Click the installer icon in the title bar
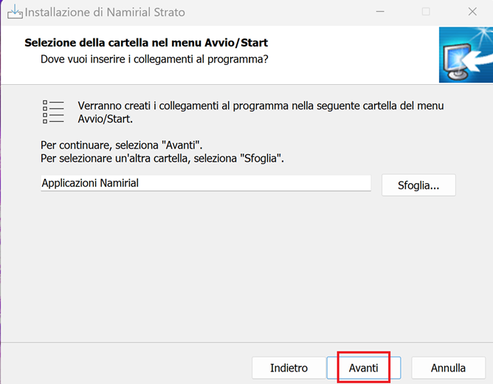This screenshot has height=384, width=493. pos(15,13)
